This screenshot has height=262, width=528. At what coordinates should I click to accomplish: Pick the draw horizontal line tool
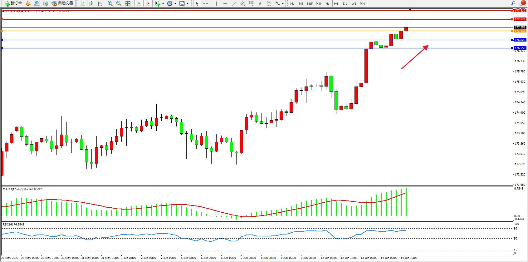point(225,4)
